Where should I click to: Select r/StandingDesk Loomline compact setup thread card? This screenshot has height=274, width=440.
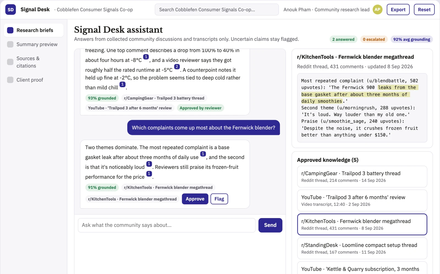pos(362,248)
